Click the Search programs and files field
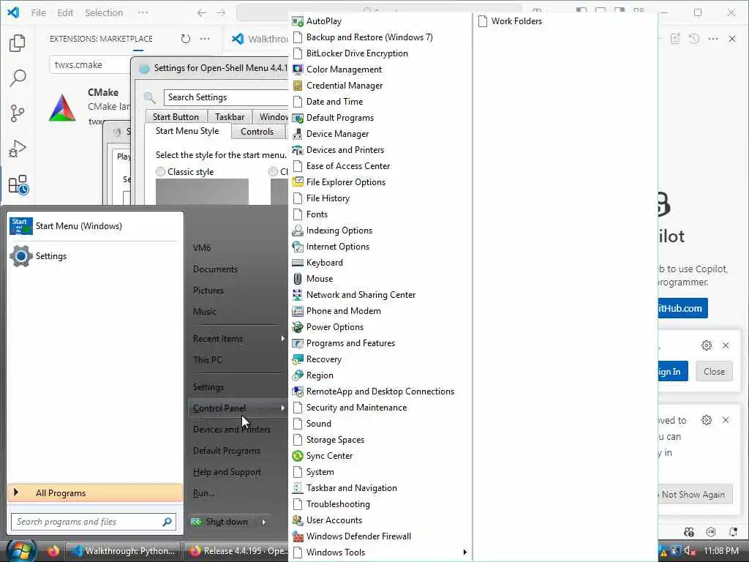Viewport: 749px width, 562px height. 94,522
